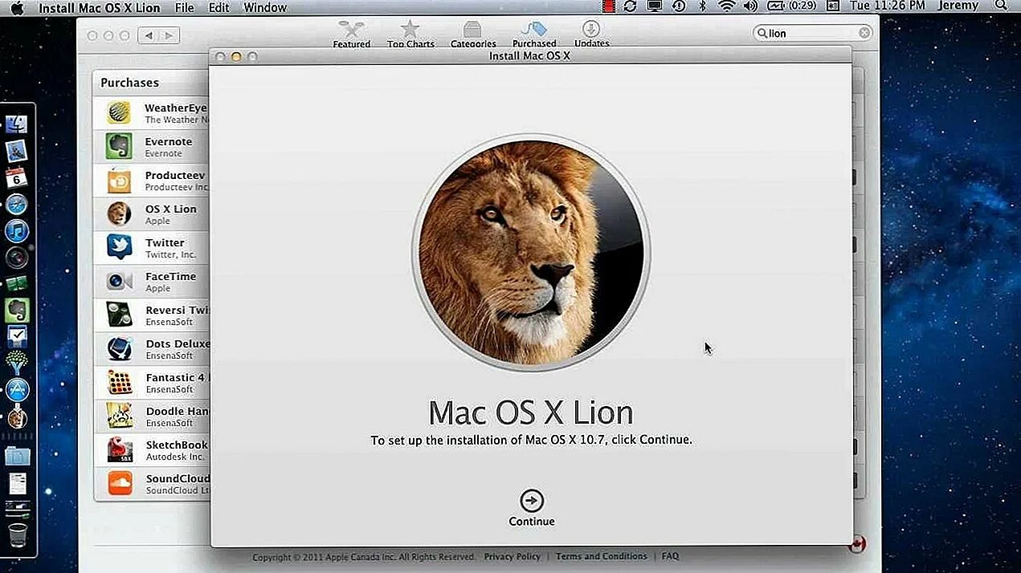Click the Bluetooth icon in menu bar
The width and height of the screenshot is (1021, 573).
click(702, 6)
